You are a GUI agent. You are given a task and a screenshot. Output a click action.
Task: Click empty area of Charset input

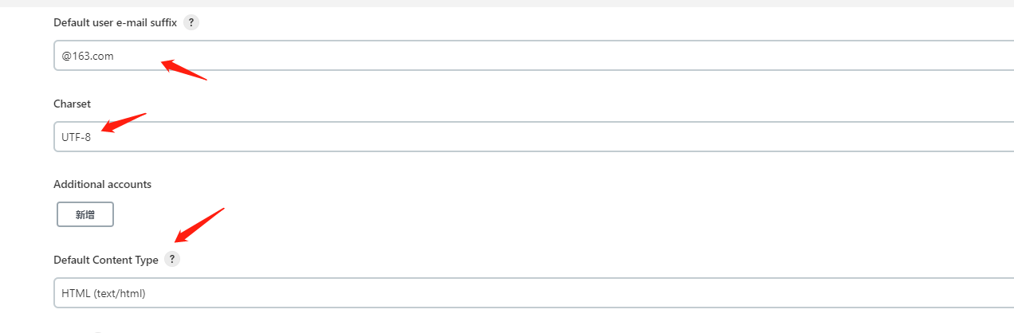click(x=558, y=137)
